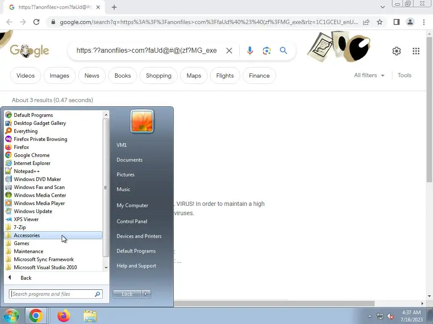The width and height of the screenshot is (433, 324).
Task: Open Chrome profile avatar menu
Action: (x=410, y=22)
